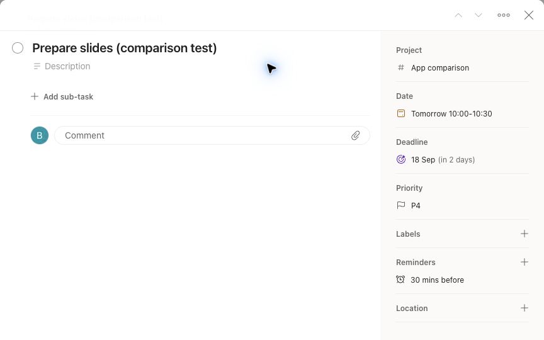Add a label with plus icon

(x=524, y=234)
